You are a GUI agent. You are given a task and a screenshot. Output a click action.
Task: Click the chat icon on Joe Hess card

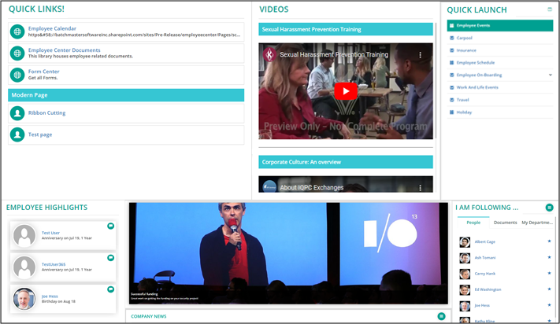pos(110,289)
